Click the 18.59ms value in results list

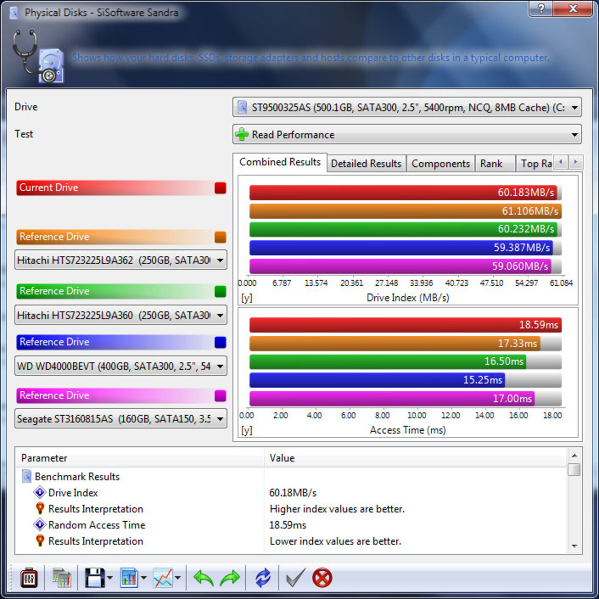tap(288, 525)
